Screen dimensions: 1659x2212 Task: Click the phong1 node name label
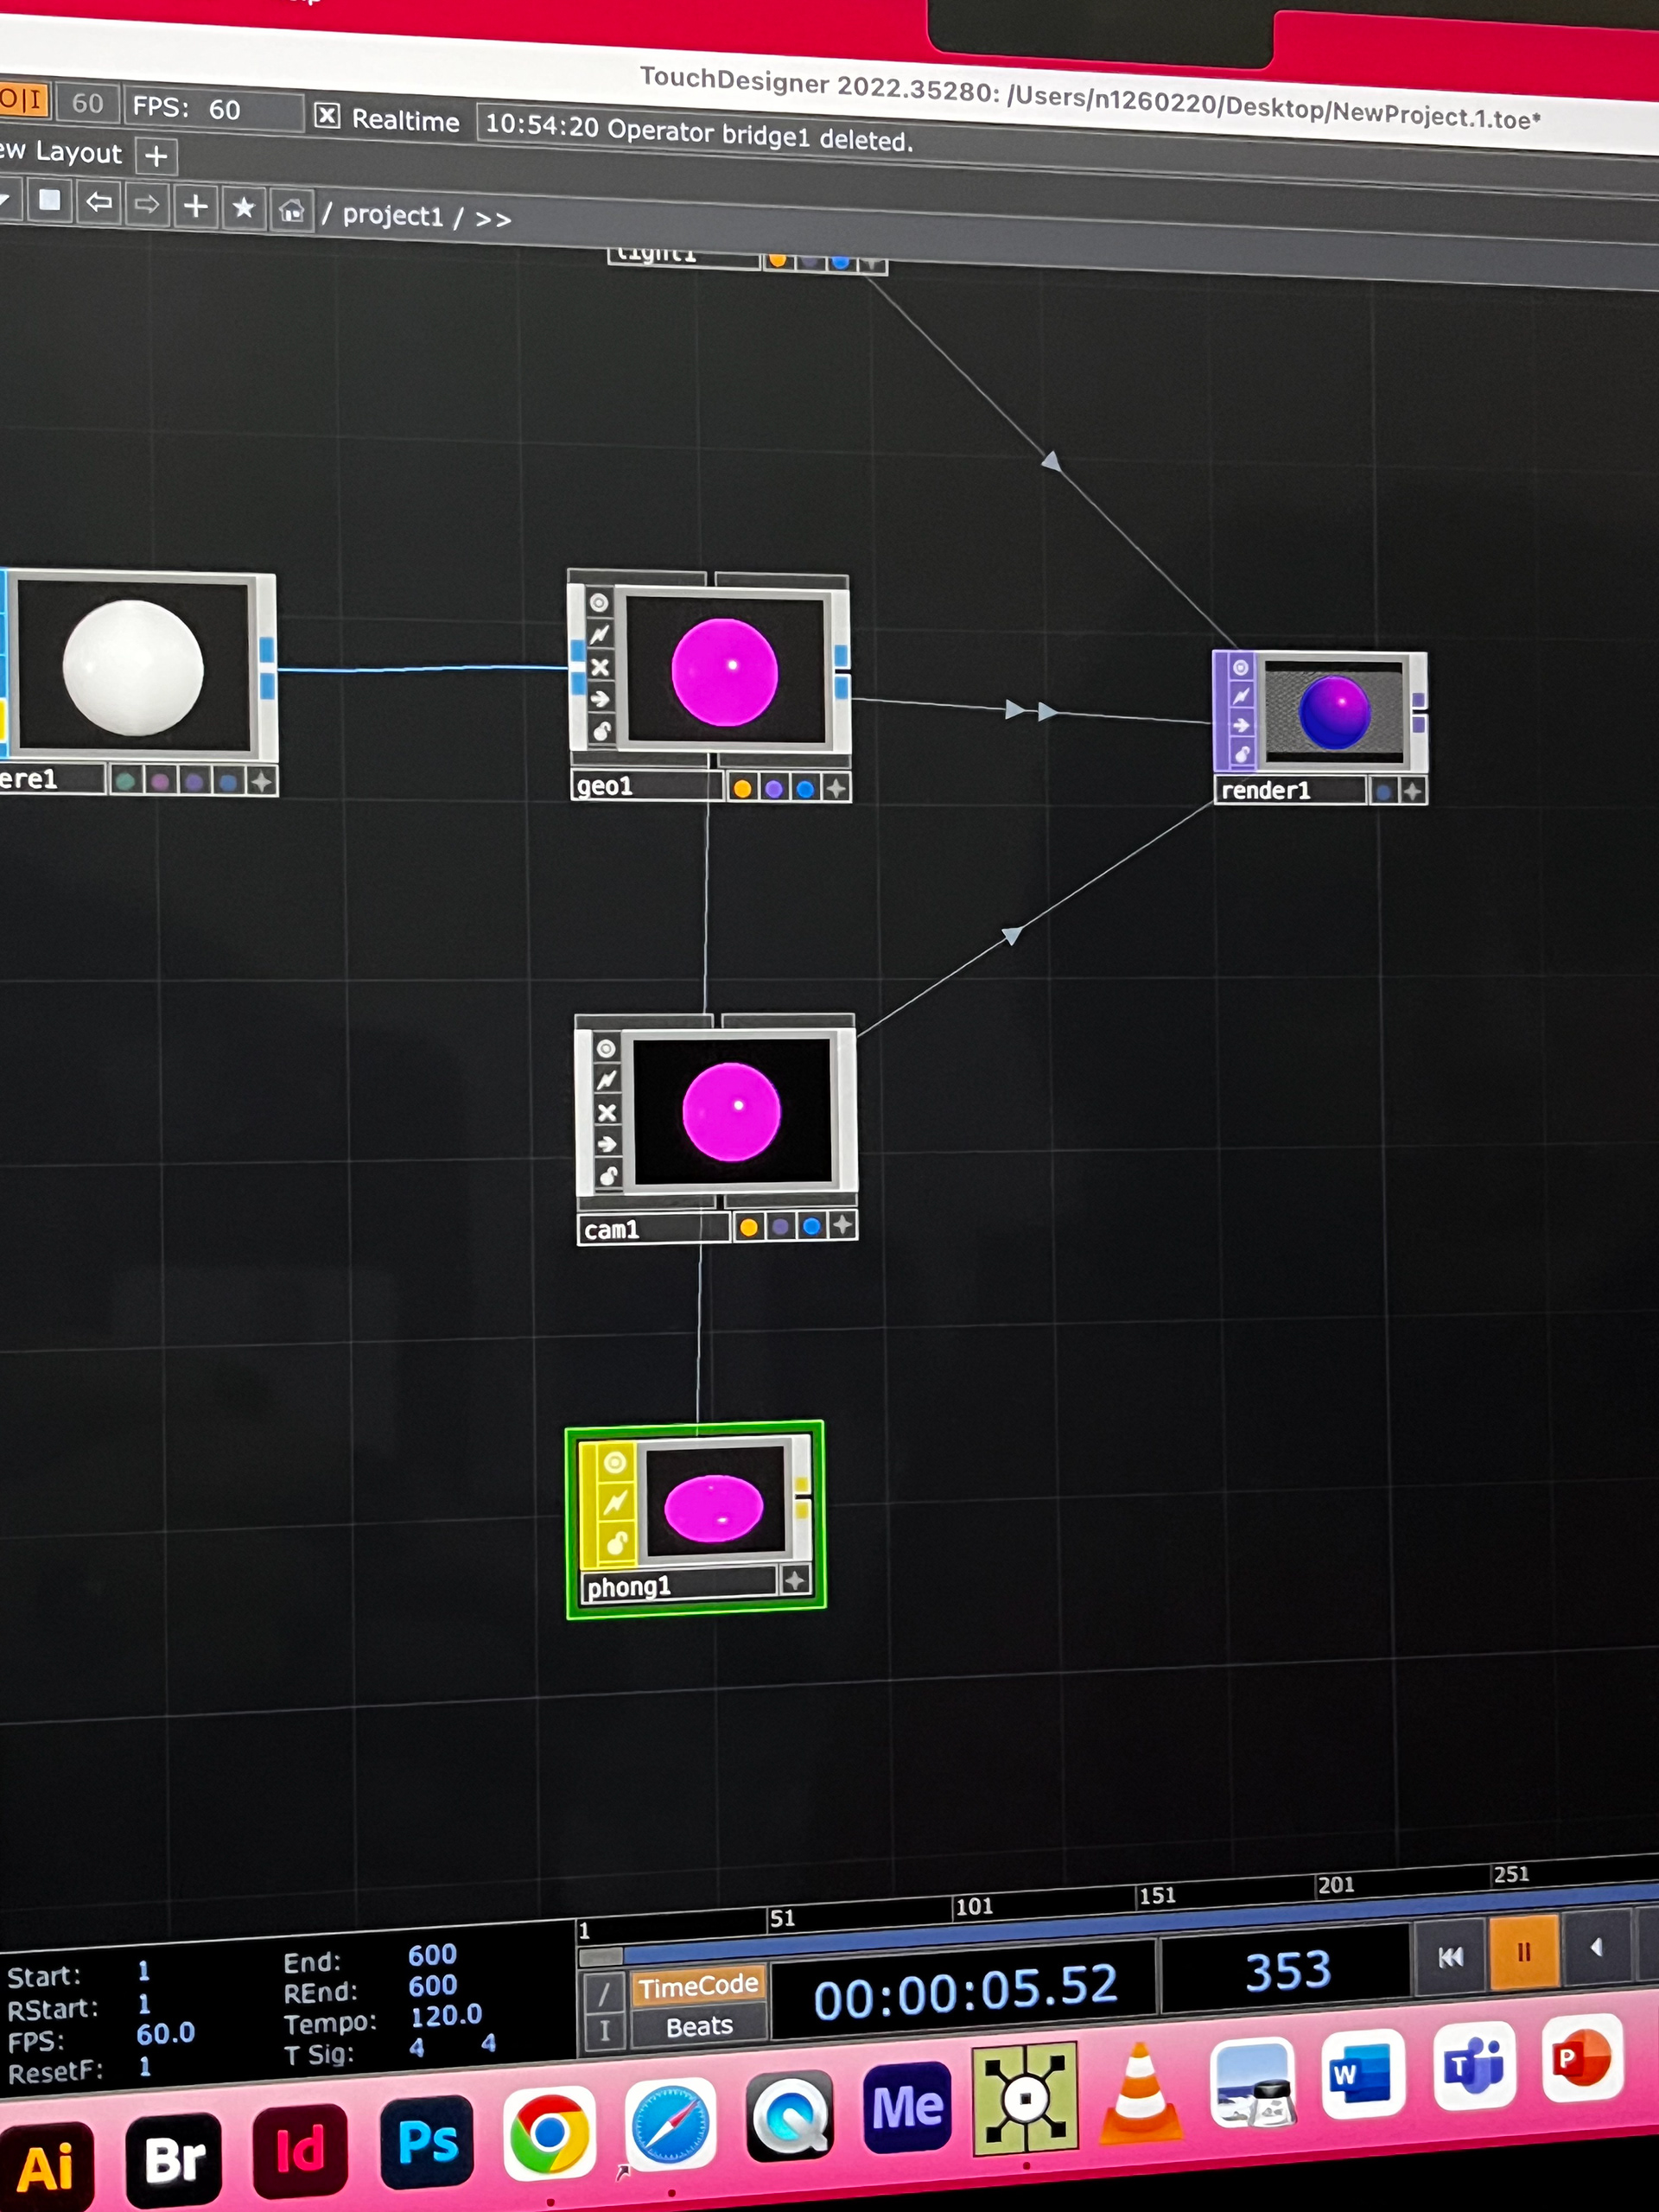679,1586
